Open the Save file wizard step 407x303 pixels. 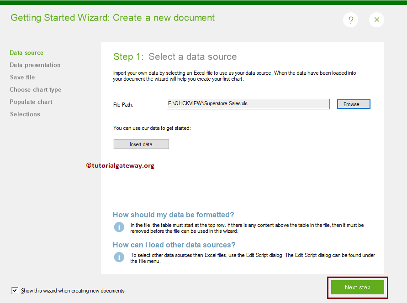pyautogui.click(x=22, y=77)
